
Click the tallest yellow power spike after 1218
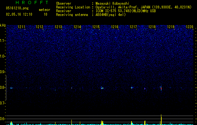point(161,120)
